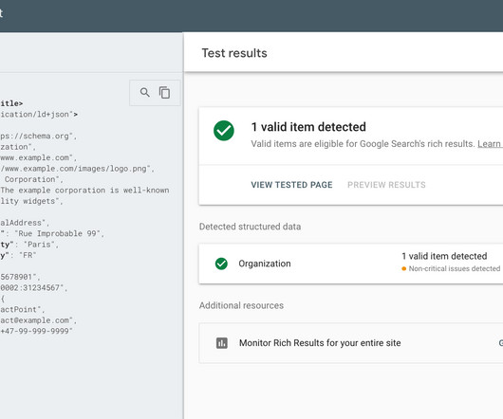Click PREVIEW RESULTS
The height and width of the screenshot is (419, 503).
click(386, 185)
